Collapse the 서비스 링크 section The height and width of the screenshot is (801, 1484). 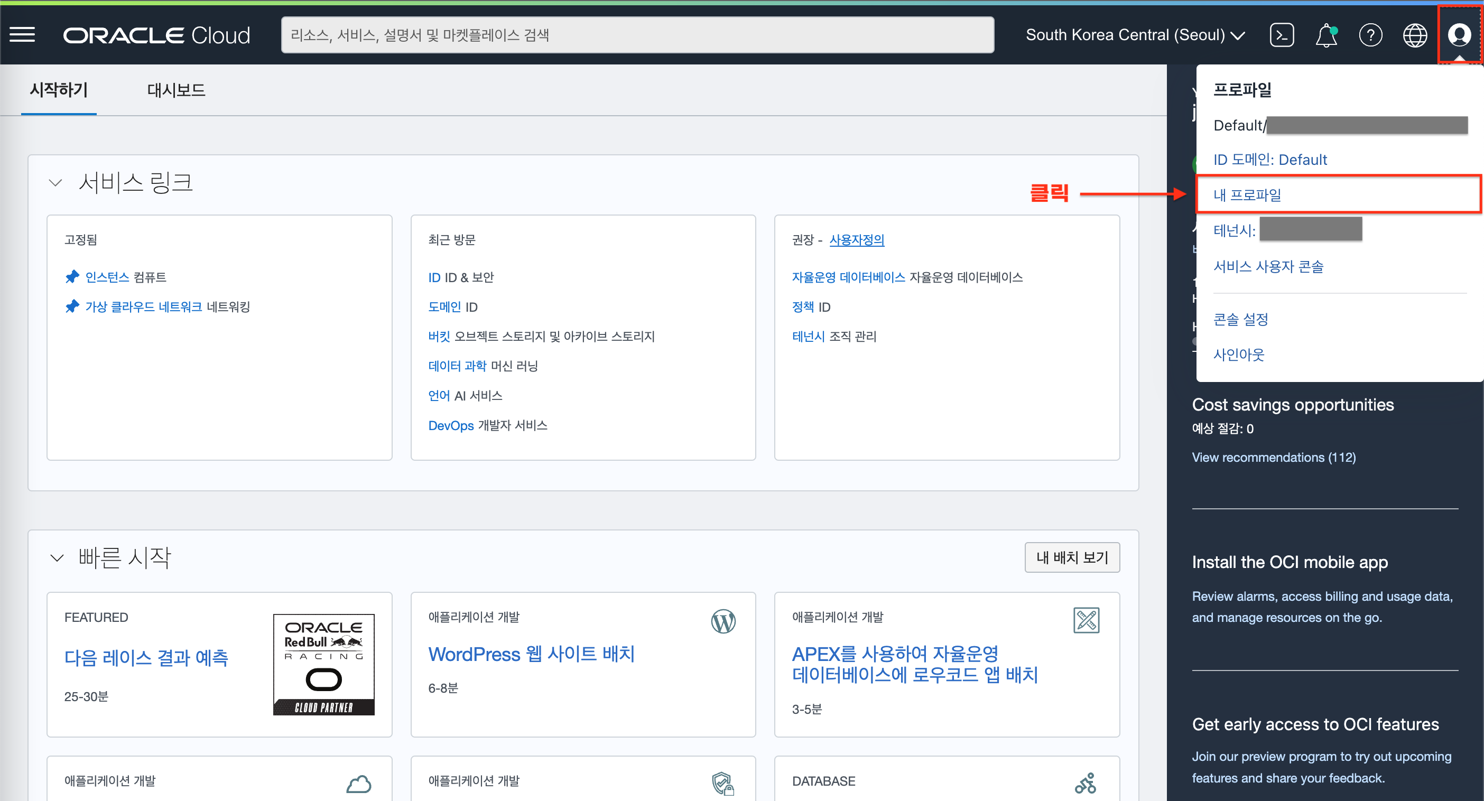(55, 182)
